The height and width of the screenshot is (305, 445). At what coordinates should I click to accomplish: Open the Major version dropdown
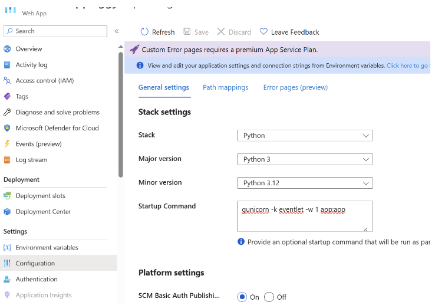point(305,159)
